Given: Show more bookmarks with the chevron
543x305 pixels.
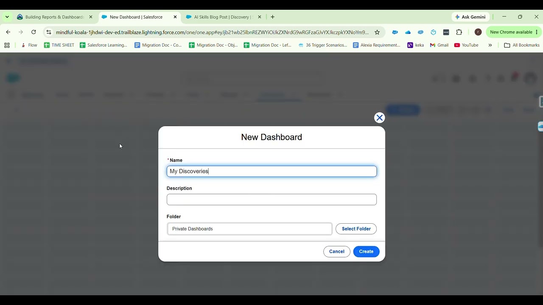Looking at the screenshot, I should (490, 45).
